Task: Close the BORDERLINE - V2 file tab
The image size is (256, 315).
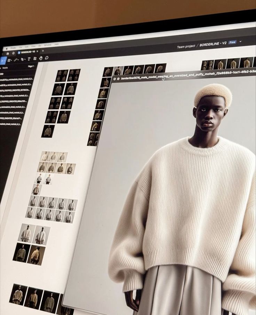Action: [37, 51]
